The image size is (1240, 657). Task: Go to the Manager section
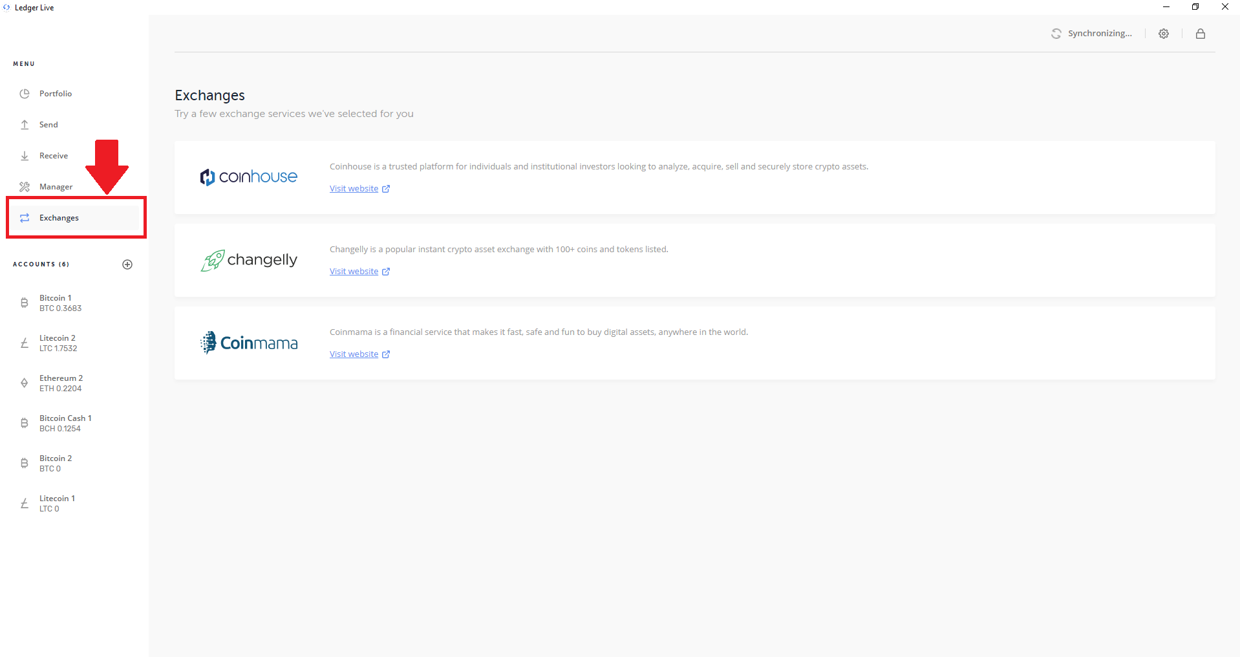74,187
